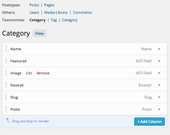Viewport: 170px width, 135px height.
Task: Open the blue Category taxonomy link
Action: coord(70,20)
